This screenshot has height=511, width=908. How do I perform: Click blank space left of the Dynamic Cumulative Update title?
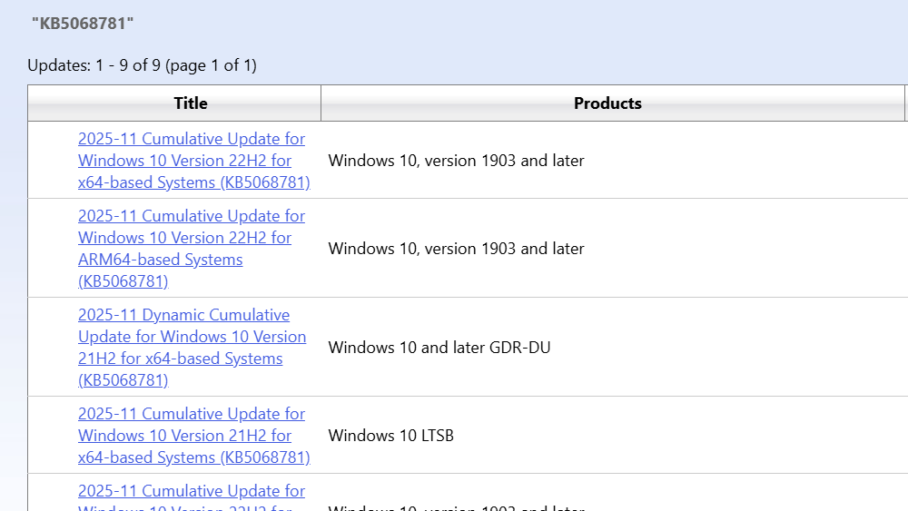[52, 348]
